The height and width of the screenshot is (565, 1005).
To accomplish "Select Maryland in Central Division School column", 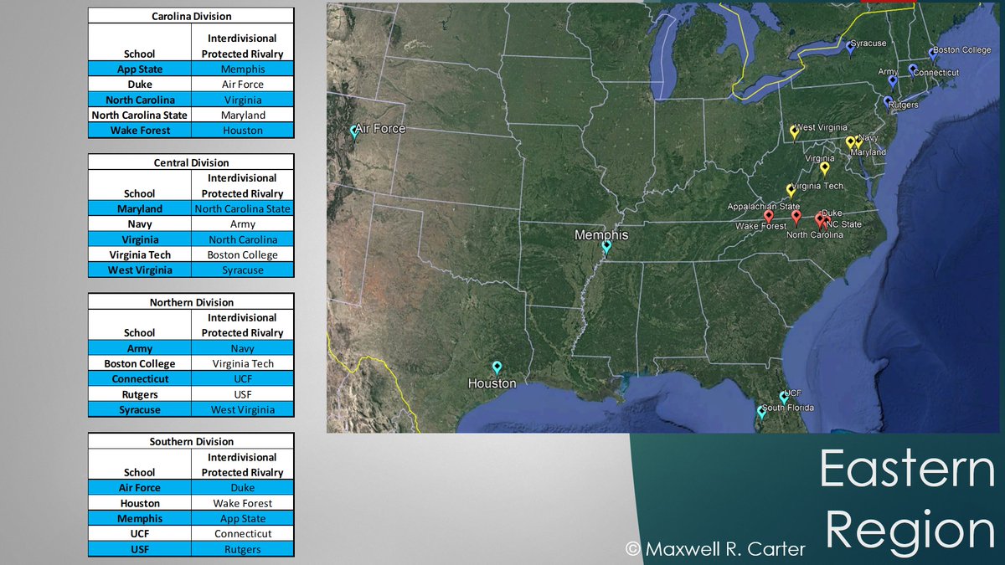I will (140, 208).
